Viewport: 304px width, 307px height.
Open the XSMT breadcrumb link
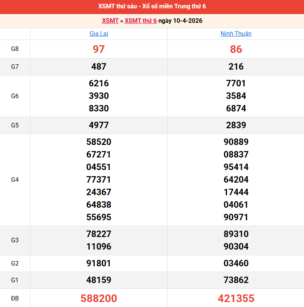coord(110,21)
